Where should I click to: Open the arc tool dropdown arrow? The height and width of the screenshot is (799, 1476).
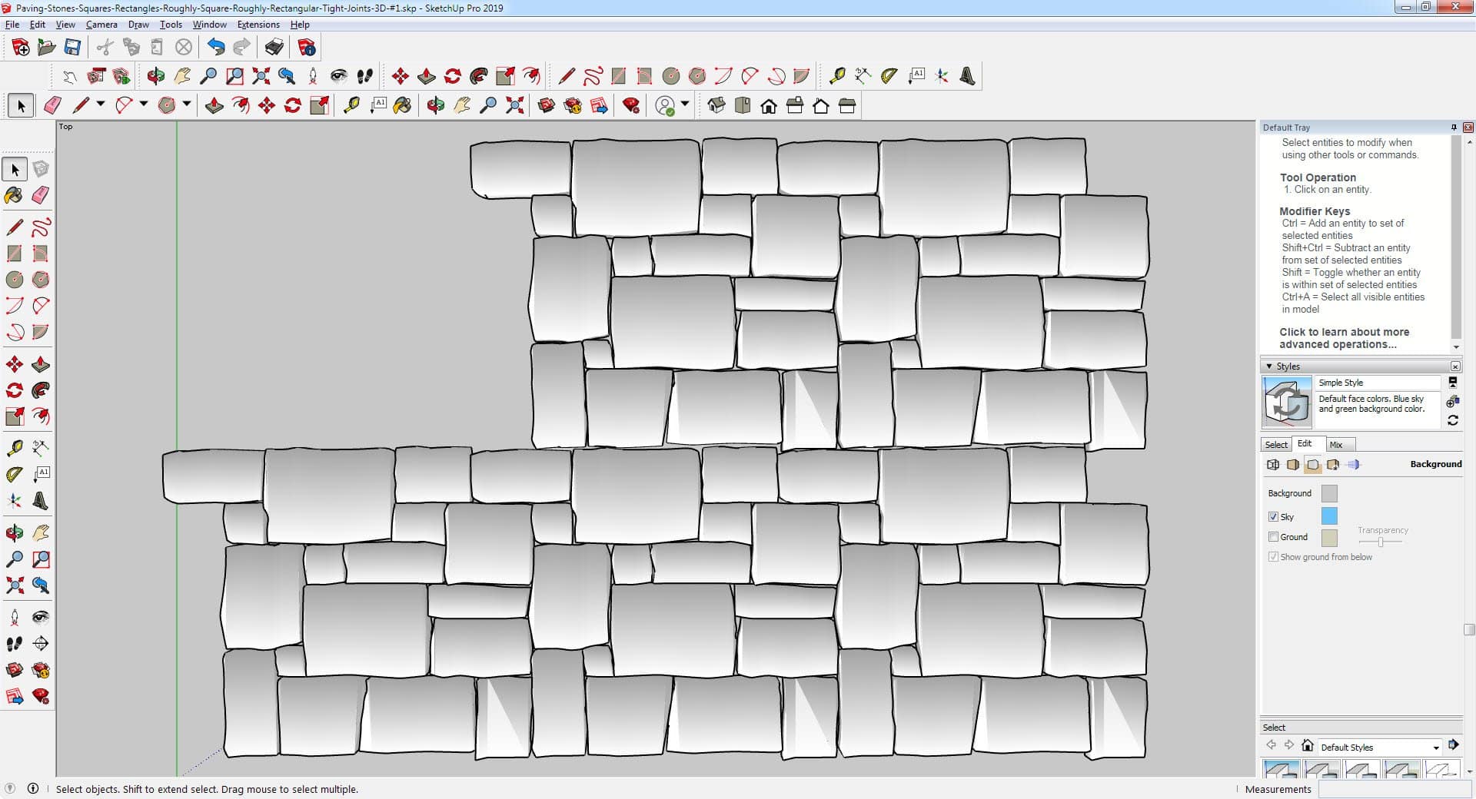pos(143,104)
